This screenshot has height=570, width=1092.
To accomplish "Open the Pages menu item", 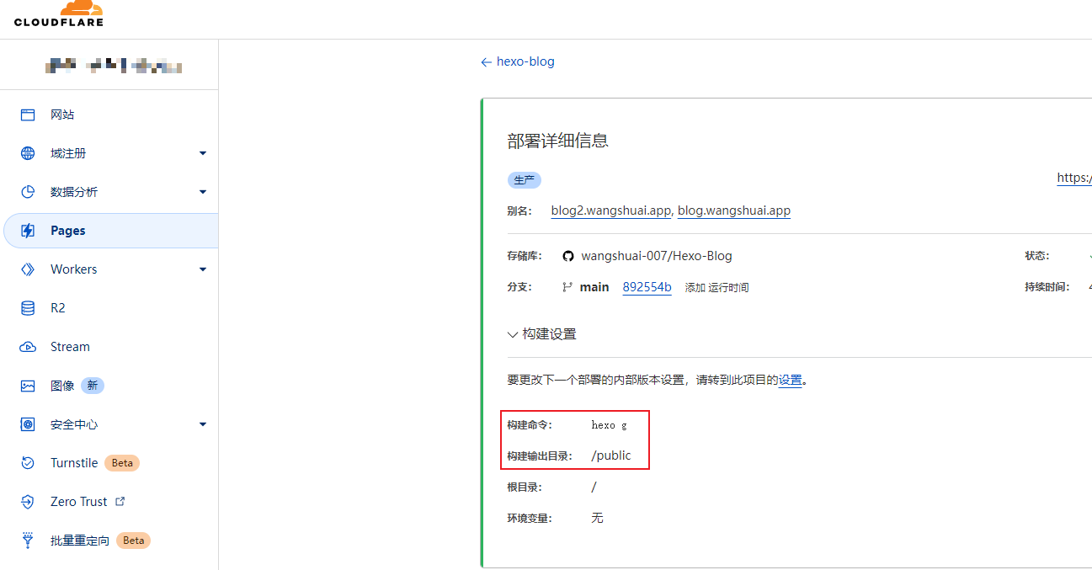I will pyautogui.click(x=67, y=231).
